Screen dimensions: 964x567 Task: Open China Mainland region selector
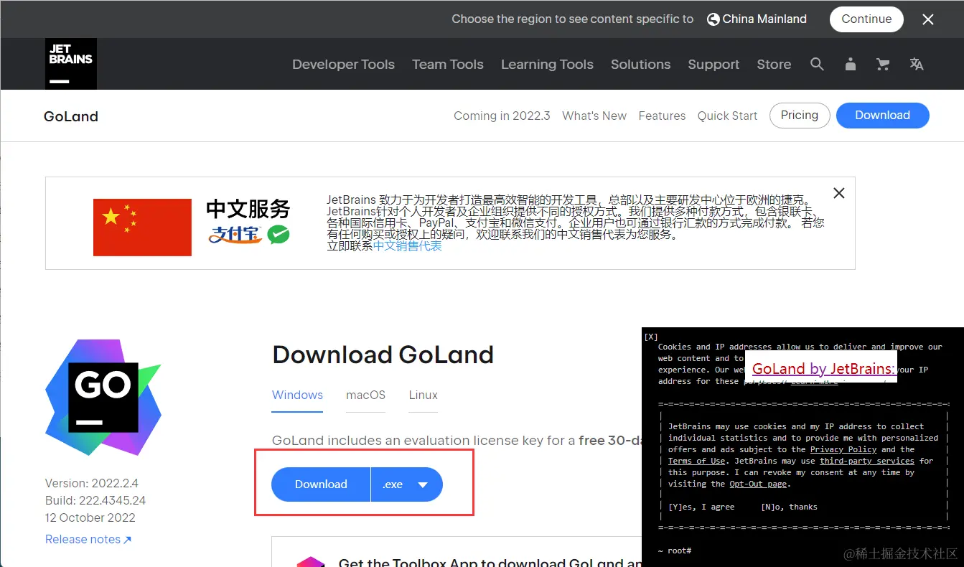pyautogui.click(x=757, y=19)
